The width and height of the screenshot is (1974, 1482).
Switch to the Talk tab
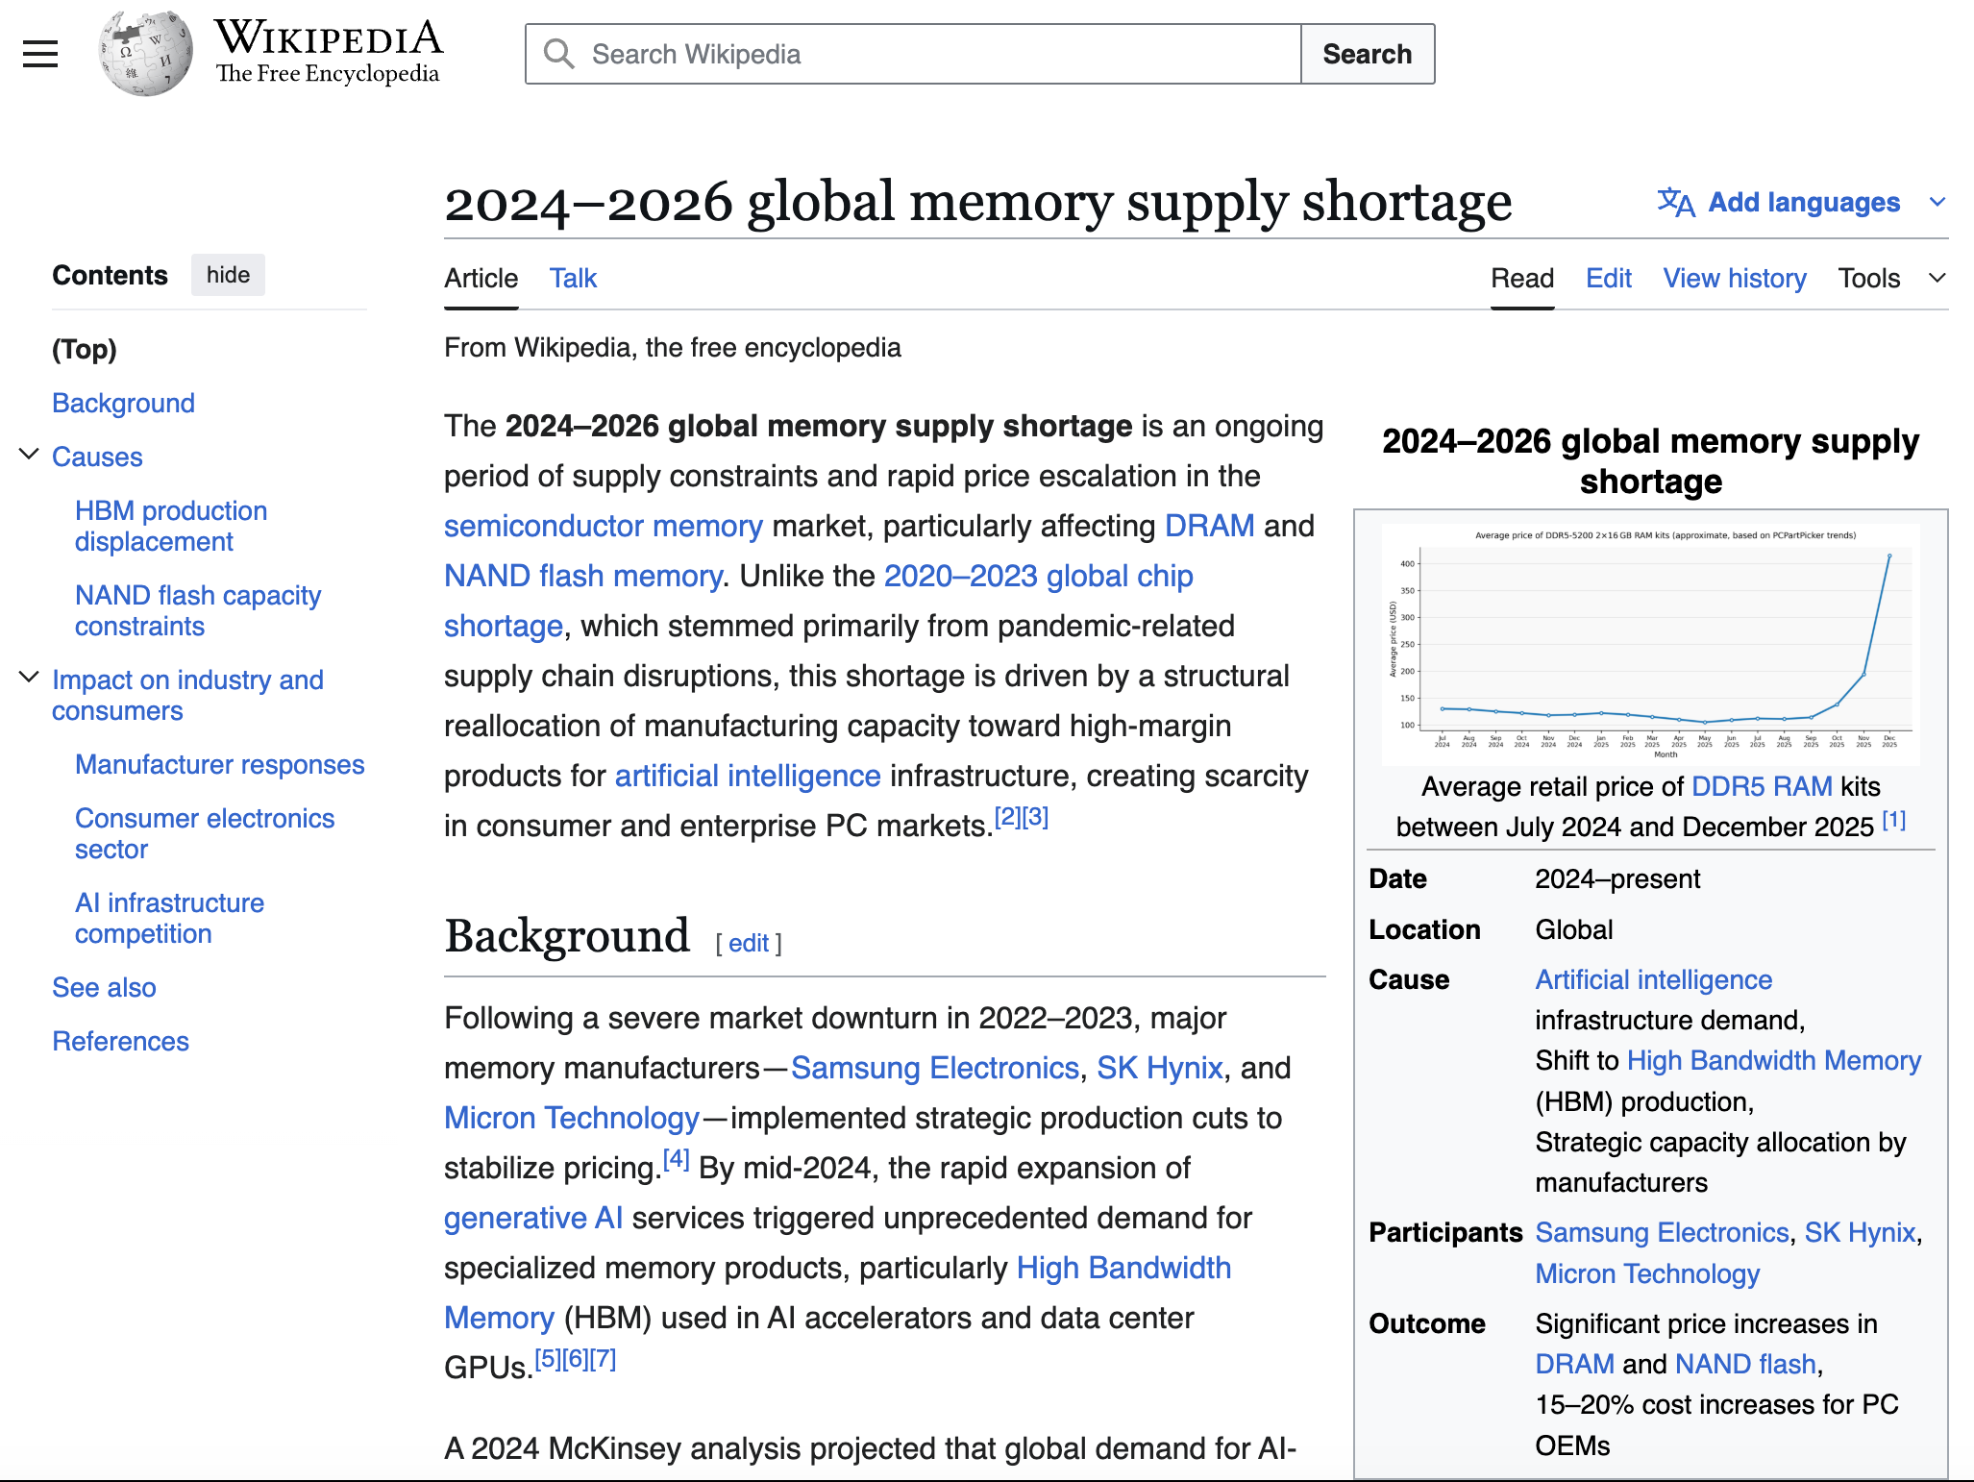point(572,278)
